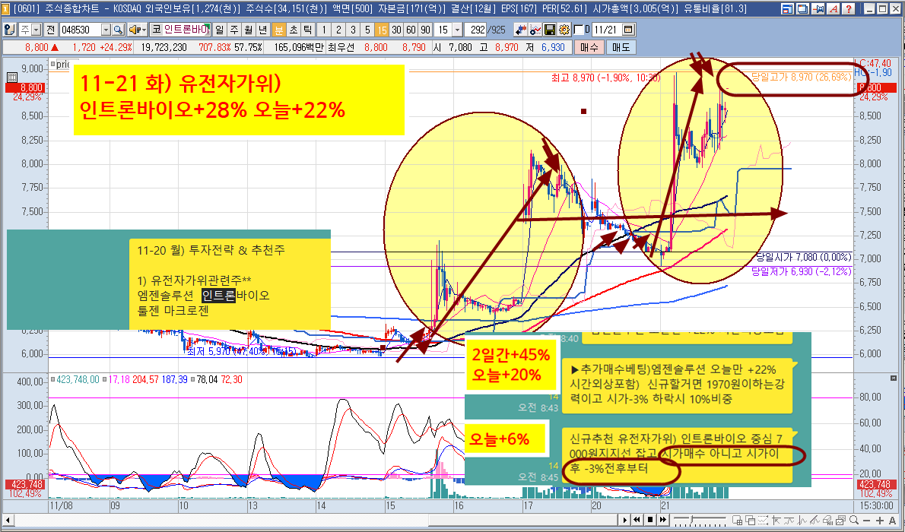Expand the 주 market type dropdown
Viewport: 905px width, 532px height.
tap(37, 30)
